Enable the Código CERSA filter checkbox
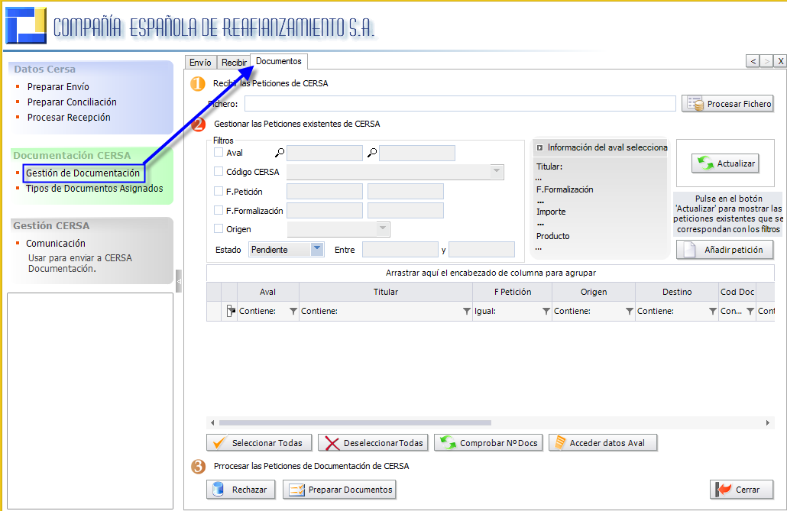Screen dimensions: 787x511 (219, 171)
